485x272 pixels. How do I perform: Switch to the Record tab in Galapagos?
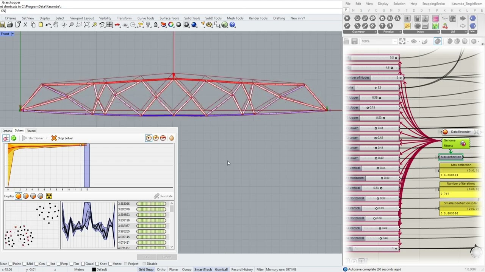pos(31,131)
